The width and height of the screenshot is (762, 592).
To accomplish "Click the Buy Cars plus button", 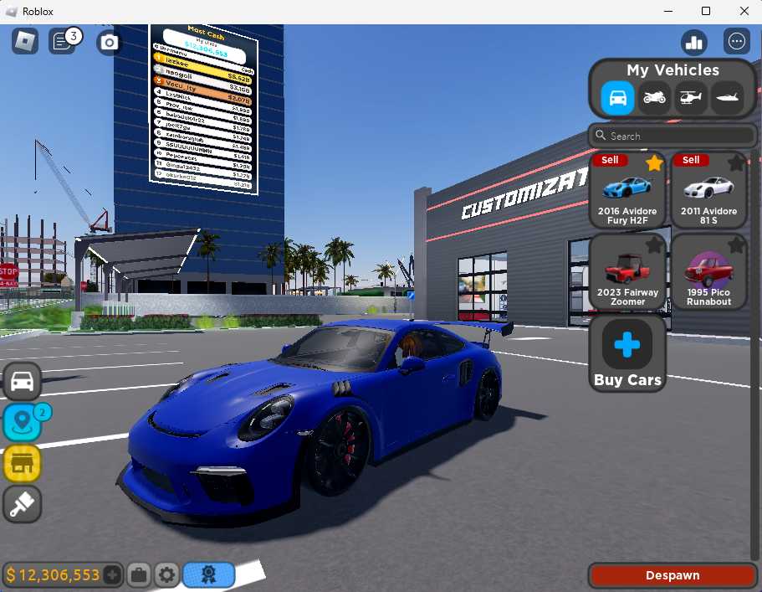I will pos(626,353).
